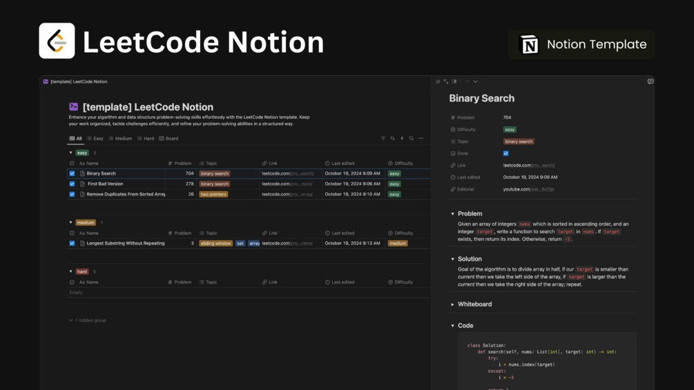Screen dimensions: 694x390
Task: Collapse the hard group
Action: 71,271
